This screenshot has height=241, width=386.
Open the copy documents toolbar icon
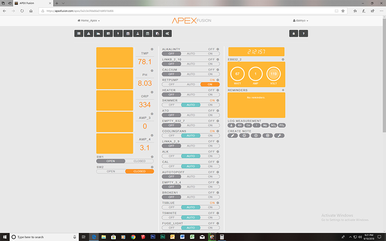point(158,34)
